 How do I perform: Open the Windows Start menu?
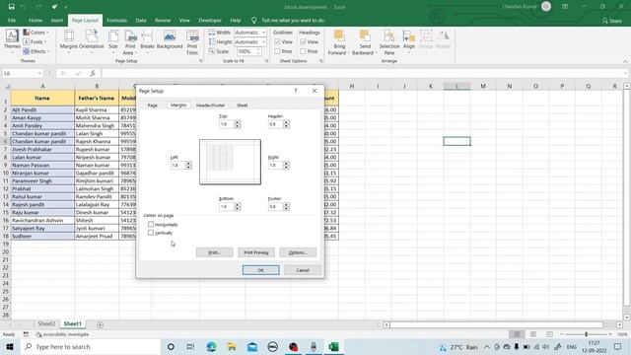pos(10,346)
